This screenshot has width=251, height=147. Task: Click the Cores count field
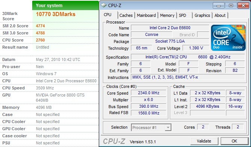(x=203, y=127)
